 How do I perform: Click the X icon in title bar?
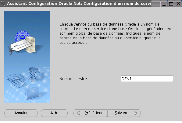3,4
